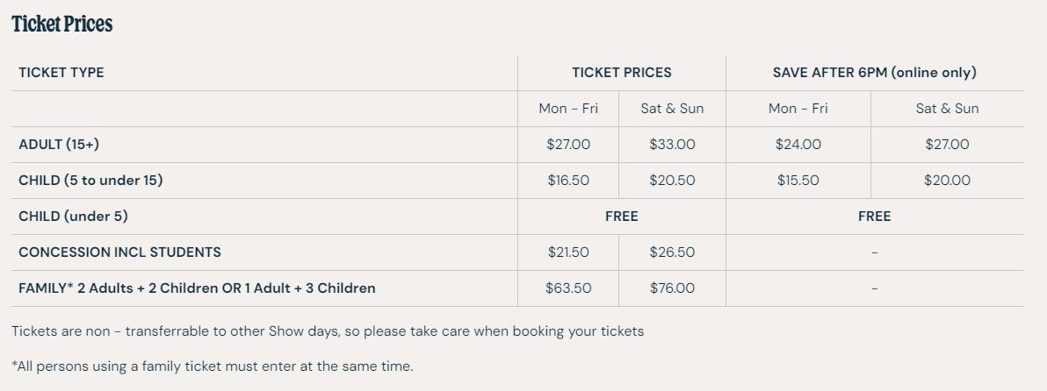The height and width of the screenshot is (391, 1047).
Task: Click the $20.50 child weekend price
Action: pos(673,181)
